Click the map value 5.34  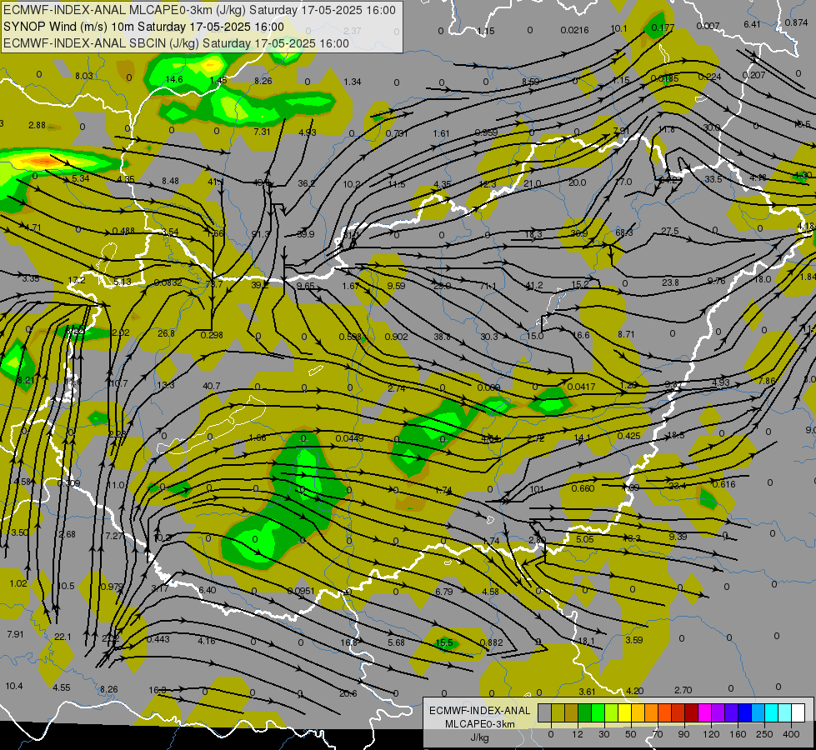81,178
